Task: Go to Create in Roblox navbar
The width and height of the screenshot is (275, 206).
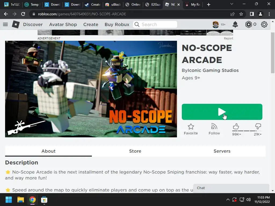Action: click(91, 24)
